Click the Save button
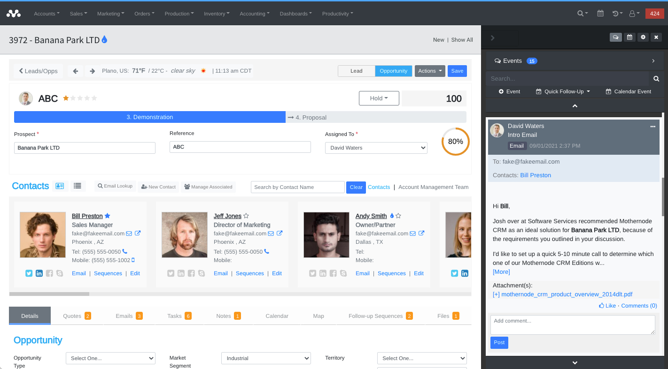The width and height of the screenshot is (668, 369). 457,71
